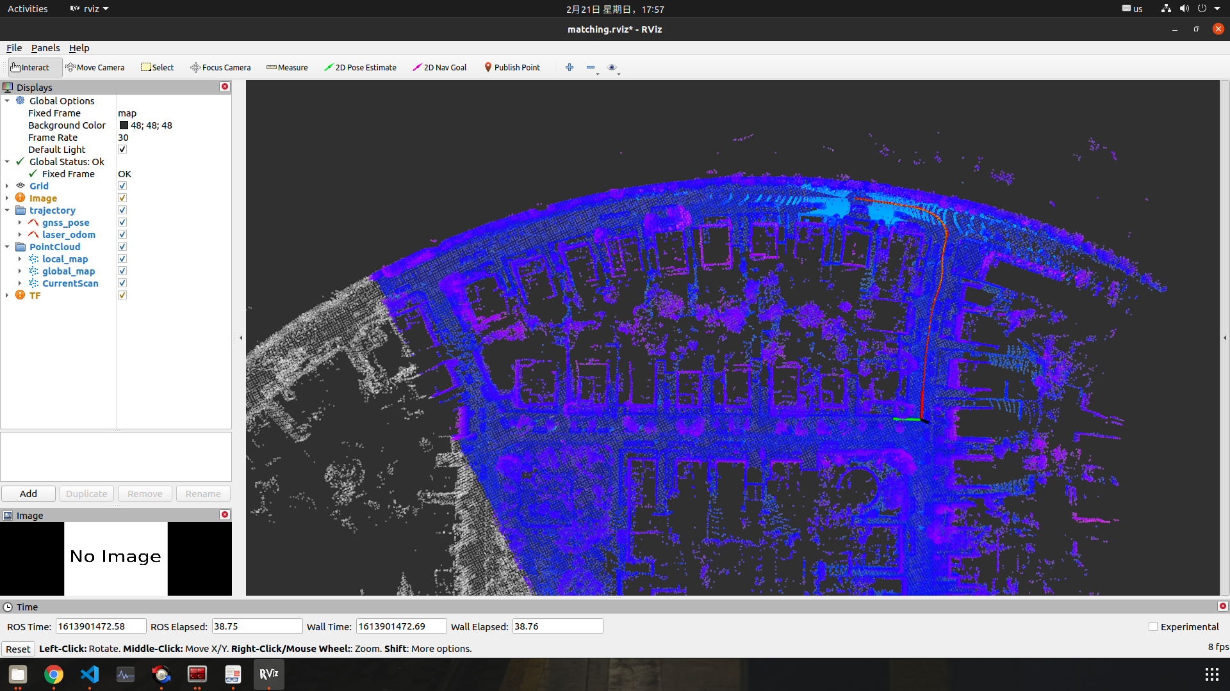Click the minus remove-tool icon
This screenshot has width=1230, height=691.
(591, 67)
